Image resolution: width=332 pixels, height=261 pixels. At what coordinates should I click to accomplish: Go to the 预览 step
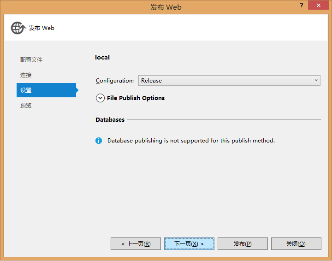[26, 106]
